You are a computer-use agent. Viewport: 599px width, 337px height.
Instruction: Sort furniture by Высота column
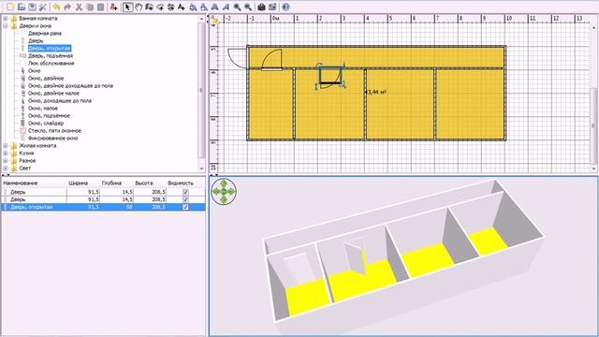(x=150, y=183)
